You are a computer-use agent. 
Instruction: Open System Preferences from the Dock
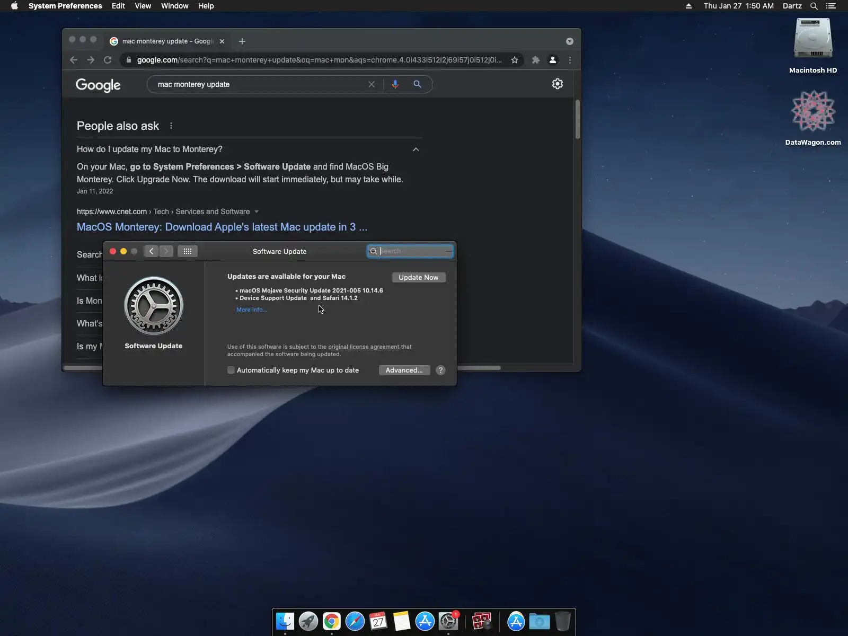(448, 621)
